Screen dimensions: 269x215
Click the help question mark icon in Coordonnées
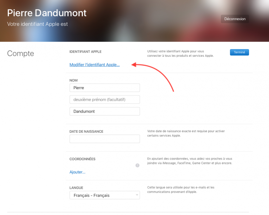137,165
